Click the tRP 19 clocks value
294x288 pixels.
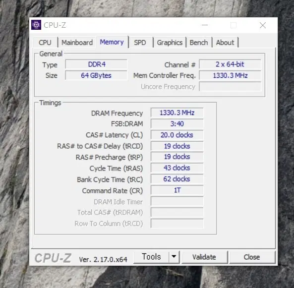pos(177,157)
